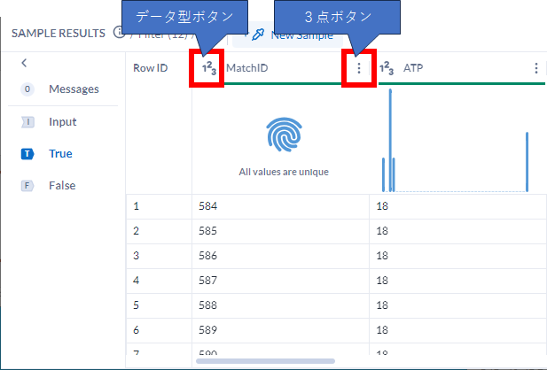Screen dimensions: 547x370
Task: Open the MatchID three-dot column menu
Action: tap(358, 69)
